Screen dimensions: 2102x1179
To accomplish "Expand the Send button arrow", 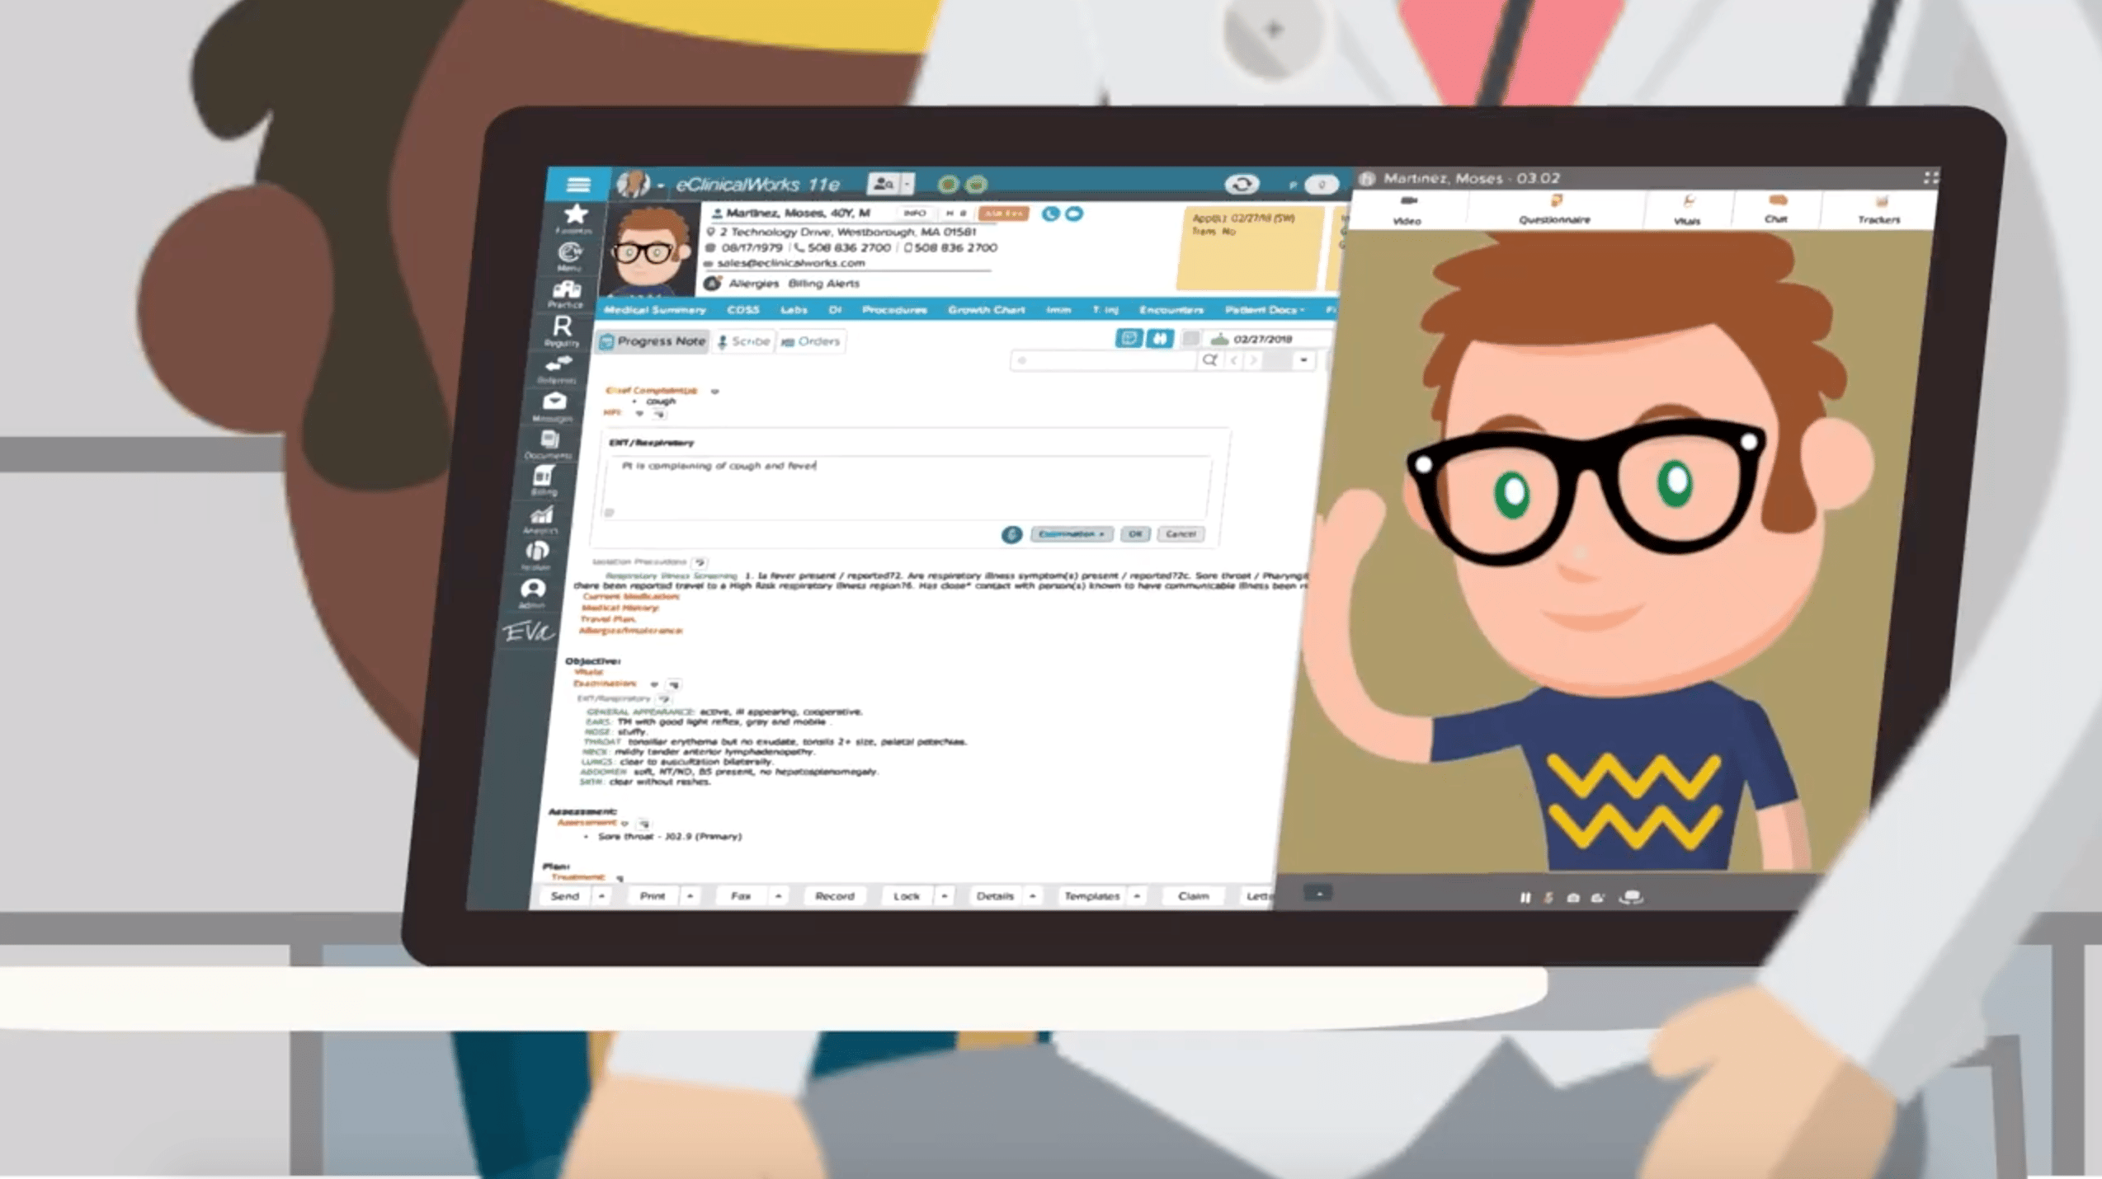I will (x=601, y=896).
